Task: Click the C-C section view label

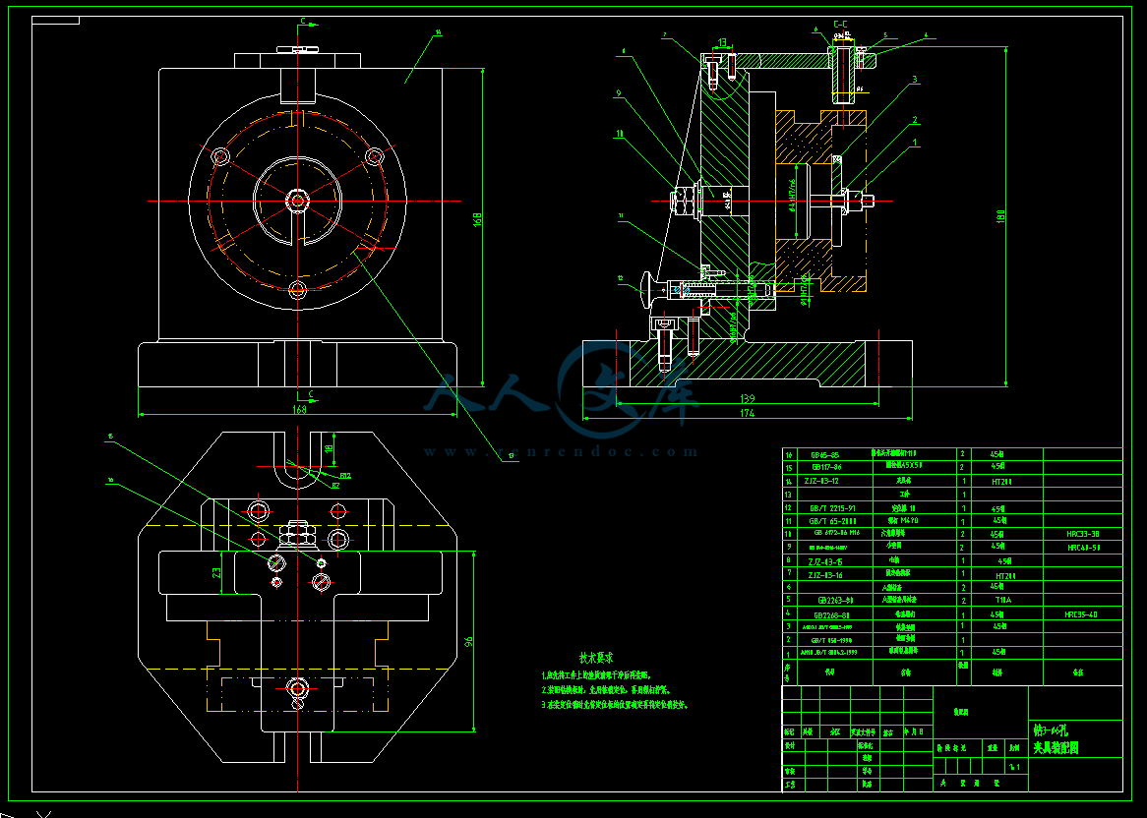Action: [x=842, y=25]
